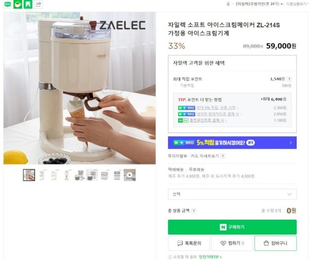The image size is (309, 261).
Task: Expand the 주방가전 category dropdown
Action: (260, 4)
